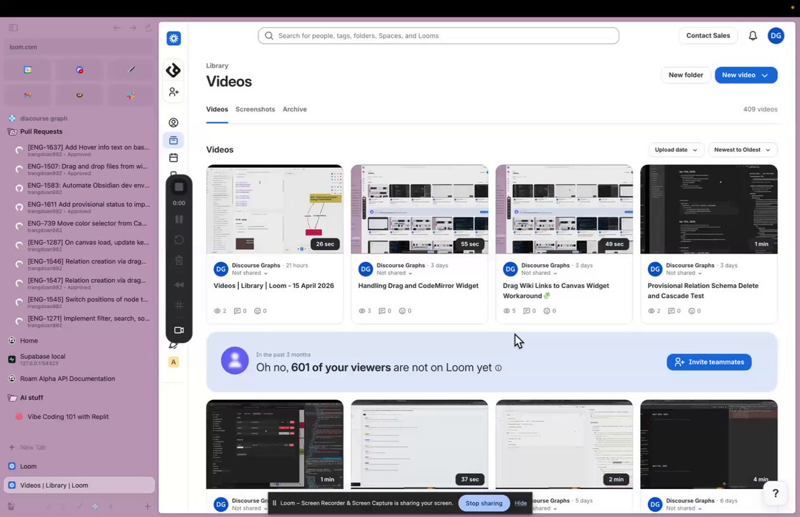Open the Gmail pinned tab
Viewport: 800px width, 517px height.
pos(27,95)
